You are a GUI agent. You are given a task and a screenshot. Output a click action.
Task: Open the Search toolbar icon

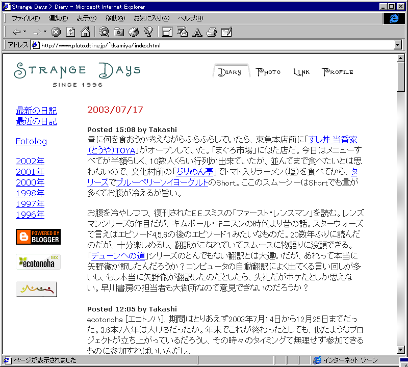pos(104,32)
